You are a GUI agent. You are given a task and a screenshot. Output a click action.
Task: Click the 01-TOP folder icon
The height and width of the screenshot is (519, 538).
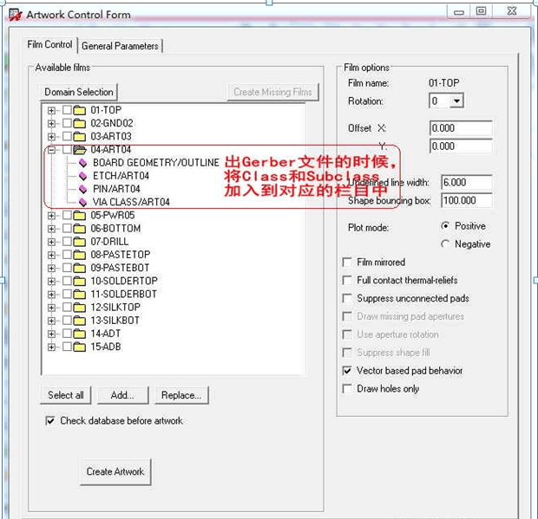[80, 110]
